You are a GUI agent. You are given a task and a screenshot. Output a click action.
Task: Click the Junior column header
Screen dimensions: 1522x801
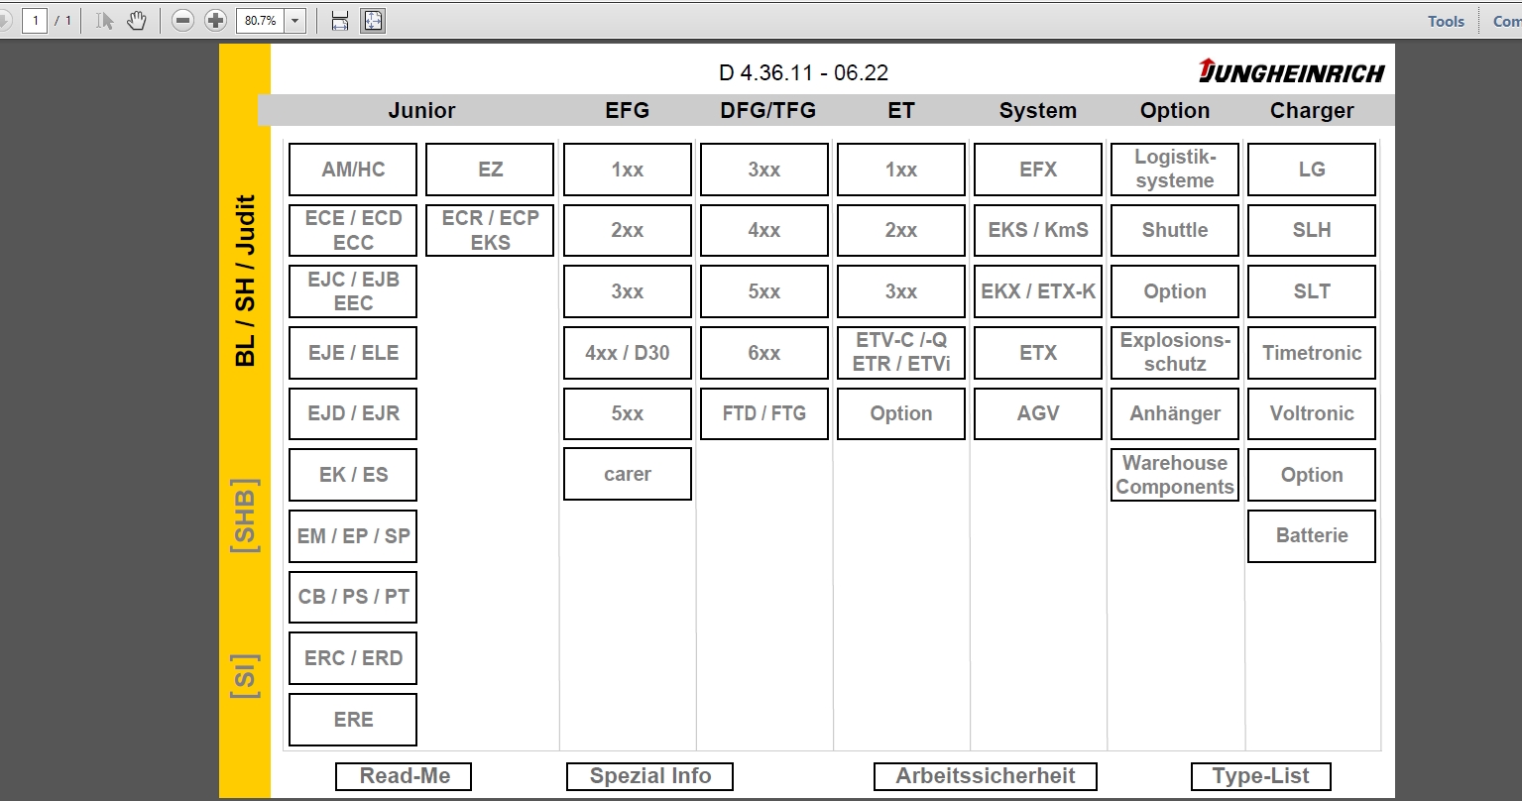click(x=421, y=111)
